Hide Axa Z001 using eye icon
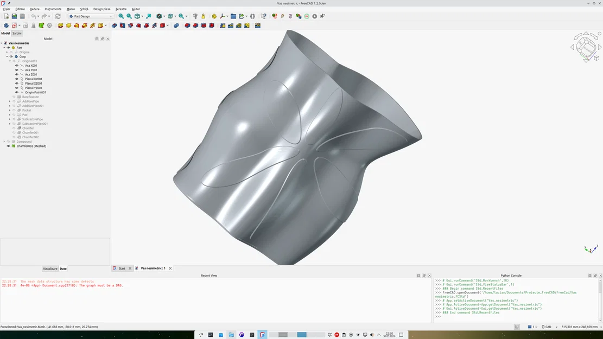Viewport: 603px width, 339px height. point(16,74)
